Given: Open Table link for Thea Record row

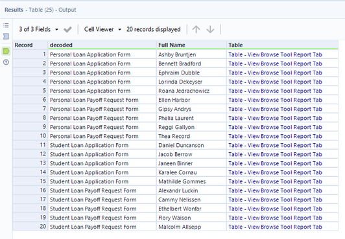Looking at the screenshot, I should tap(275, 136).
